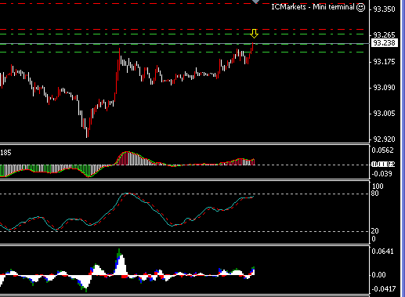The width and height of the screenshot is (405, 297).
Task: Click the stochastic 20 oversold level line
Action: click(184, 232)
